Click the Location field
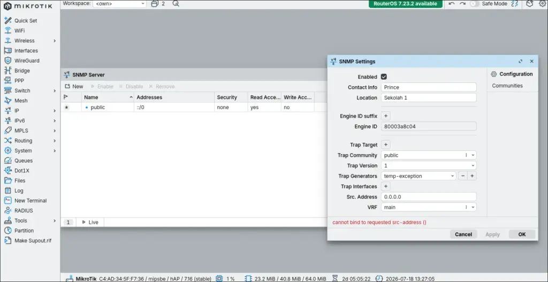Screen dimensions: 548x282 click(x=429, y=98)
